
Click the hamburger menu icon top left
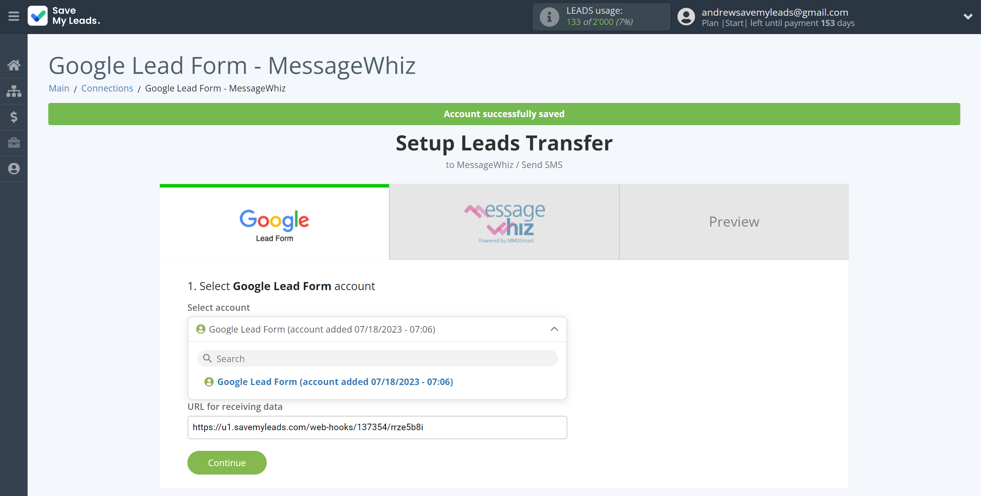14,17
